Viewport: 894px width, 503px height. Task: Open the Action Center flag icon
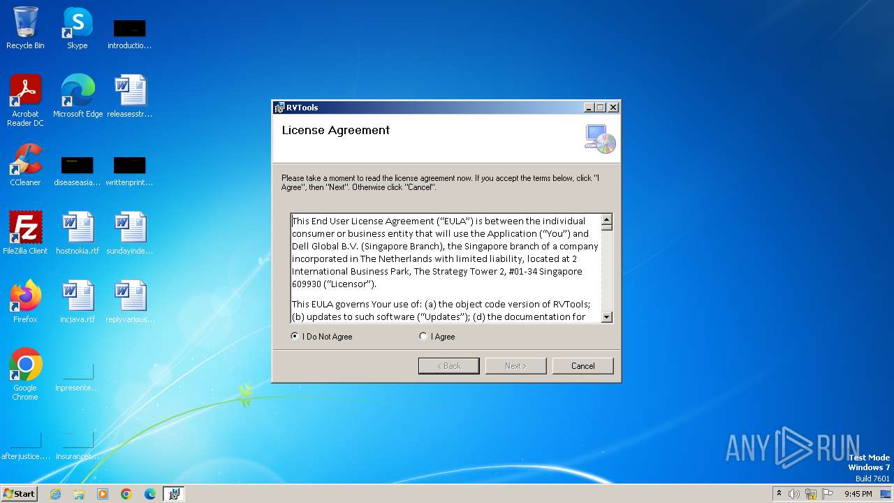click(x=828, y=494)
